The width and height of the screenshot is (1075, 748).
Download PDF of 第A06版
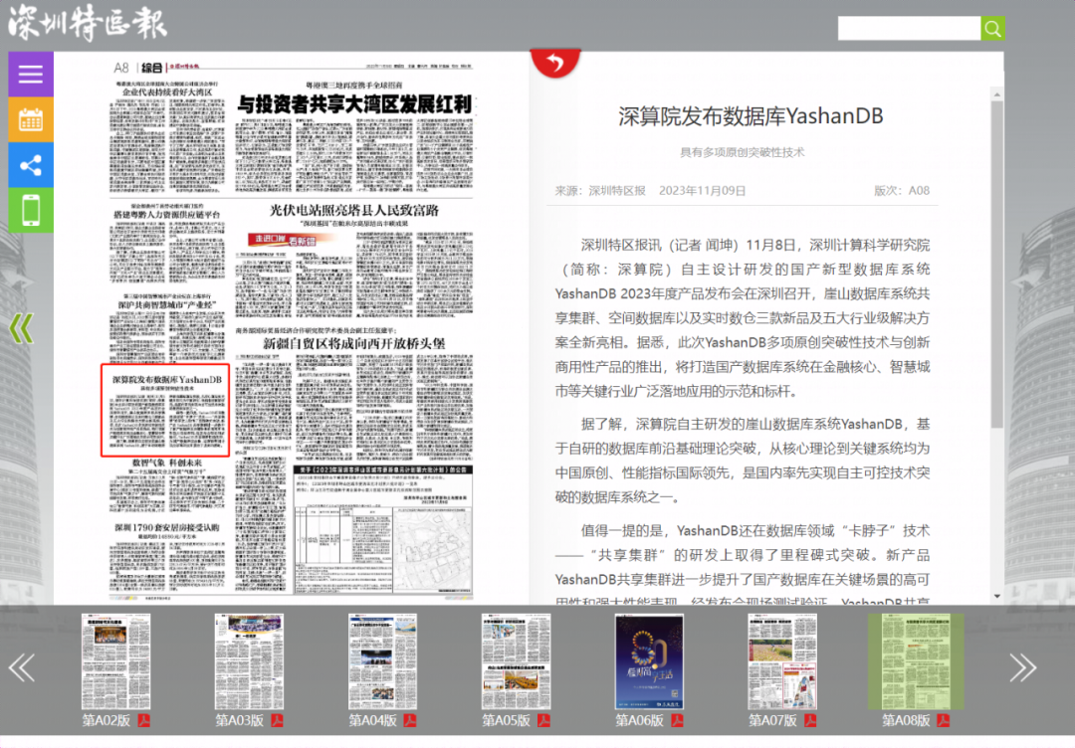[678, 720]
